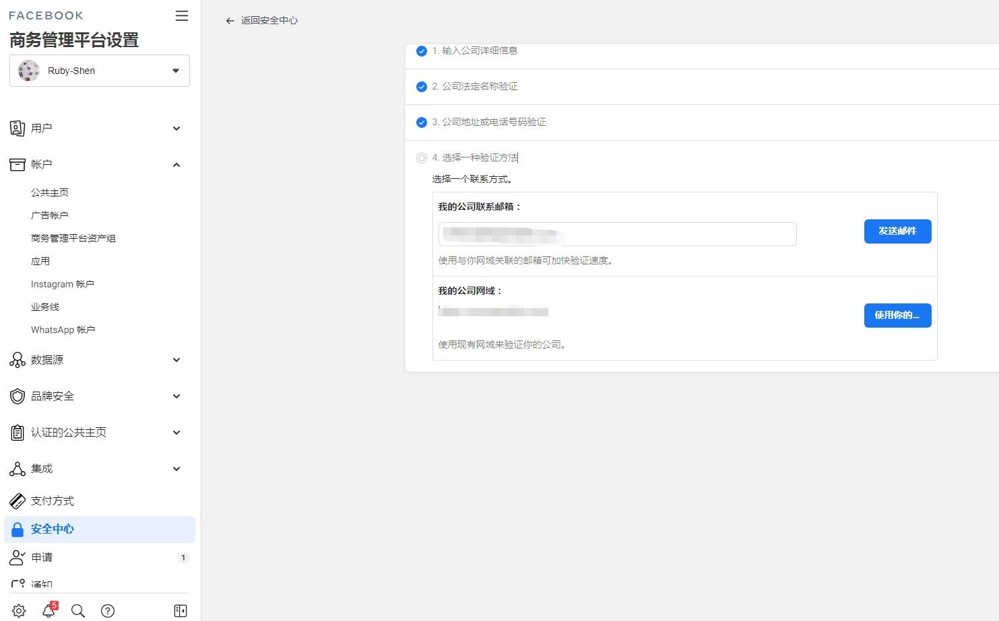Open the settings gear at the bottom

coord(18,611)
